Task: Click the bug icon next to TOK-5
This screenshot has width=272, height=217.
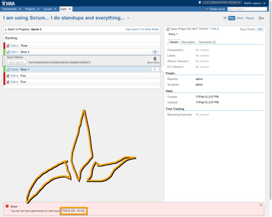Action: pyautogui.click(x=8, y=82)
